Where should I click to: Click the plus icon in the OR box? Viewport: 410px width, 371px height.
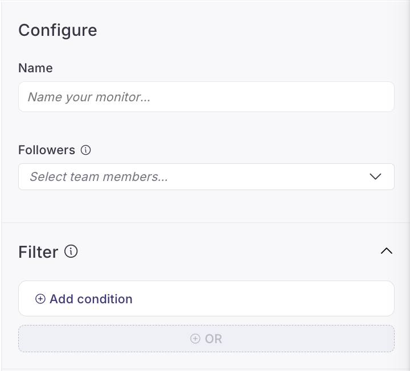click(195, 339)
